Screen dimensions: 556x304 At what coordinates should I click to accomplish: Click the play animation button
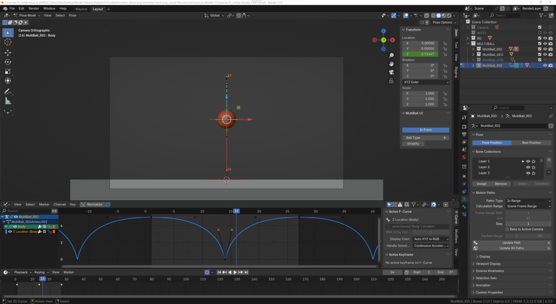click(235, 272)
